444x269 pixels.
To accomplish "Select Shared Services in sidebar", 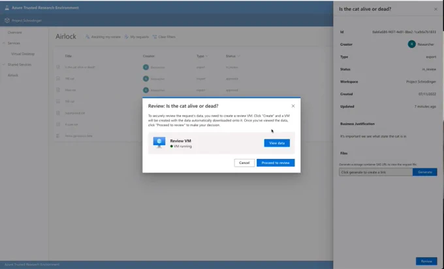I will pos(20,64).
